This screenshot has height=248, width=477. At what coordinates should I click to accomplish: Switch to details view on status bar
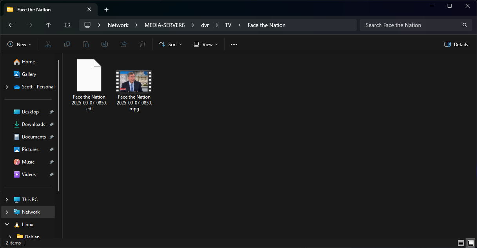click(x=461, y=243)
